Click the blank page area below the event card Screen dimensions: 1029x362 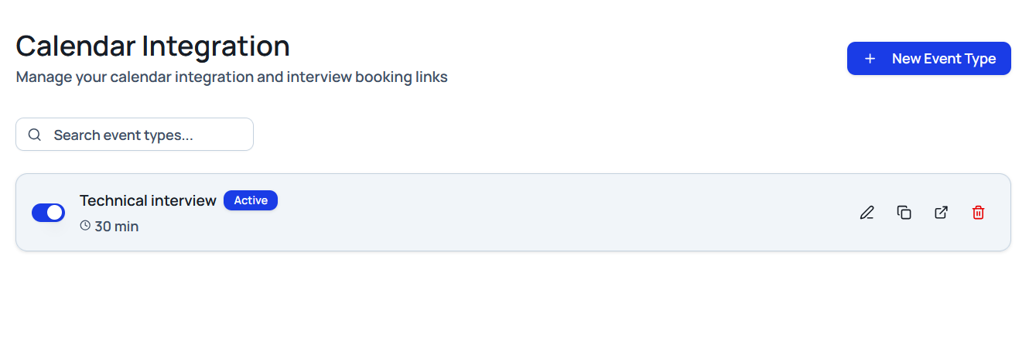point(511,309)
